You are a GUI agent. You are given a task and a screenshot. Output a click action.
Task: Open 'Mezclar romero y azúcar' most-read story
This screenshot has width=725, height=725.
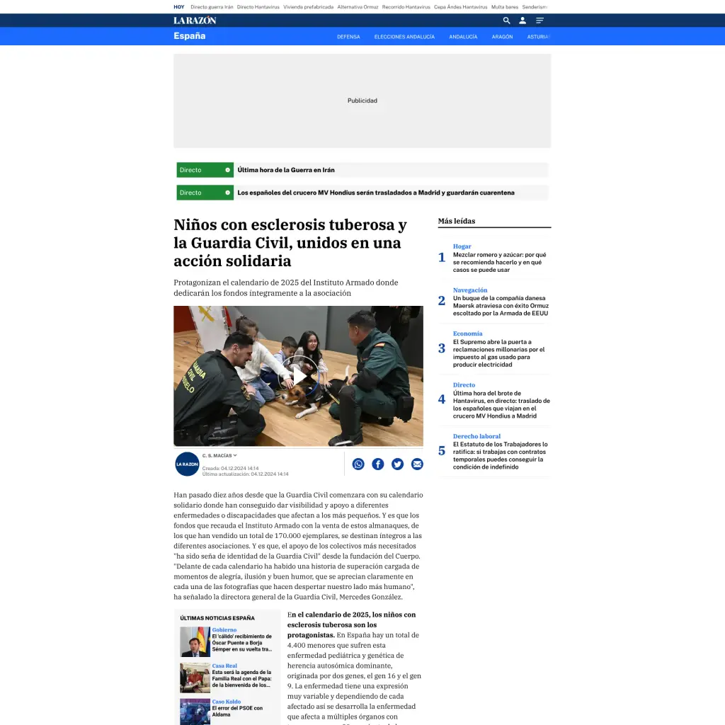click(500, 262)
